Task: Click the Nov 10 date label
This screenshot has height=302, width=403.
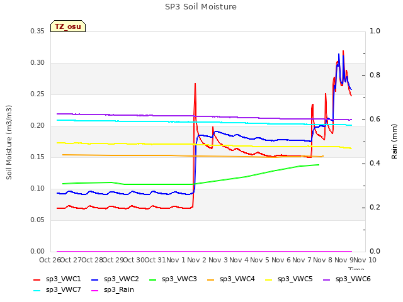Action: (365, 260)
